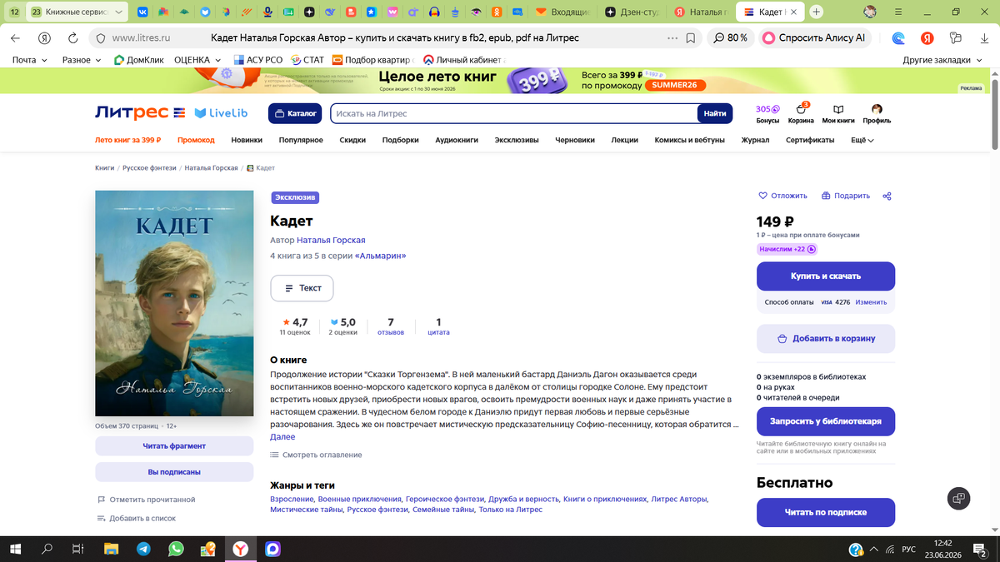Open Бонусы icon in header
The image size is (1000, 562).
click(767, 114)
